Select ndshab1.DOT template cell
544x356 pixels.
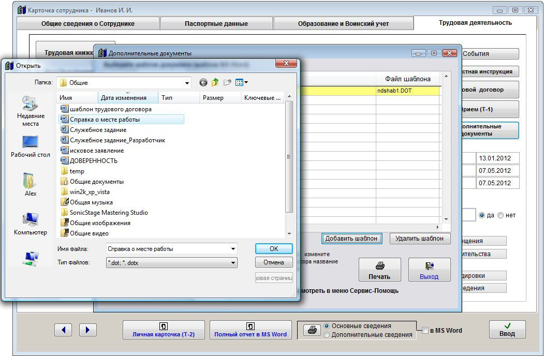point(408,91)
